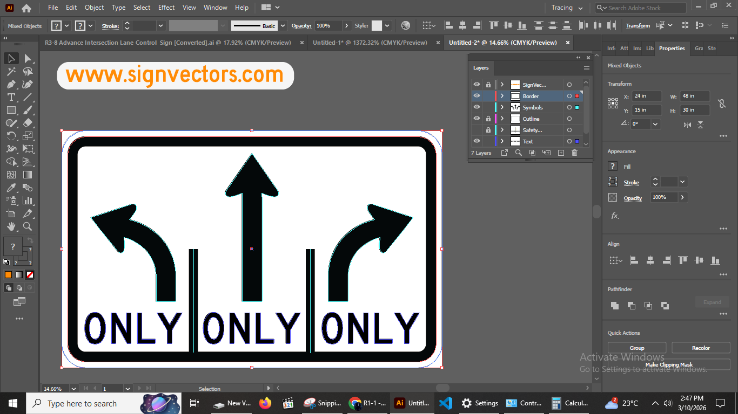This screenshot has height=414, width=738.
Task: Select the Magic Wand tool
Action: pyautogui.click(x=11, y=72)
